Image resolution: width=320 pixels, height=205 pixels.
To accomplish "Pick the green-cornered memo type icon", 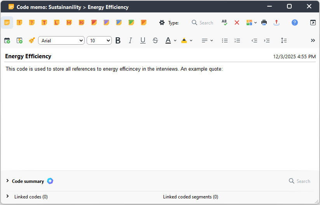I will 131,23.
